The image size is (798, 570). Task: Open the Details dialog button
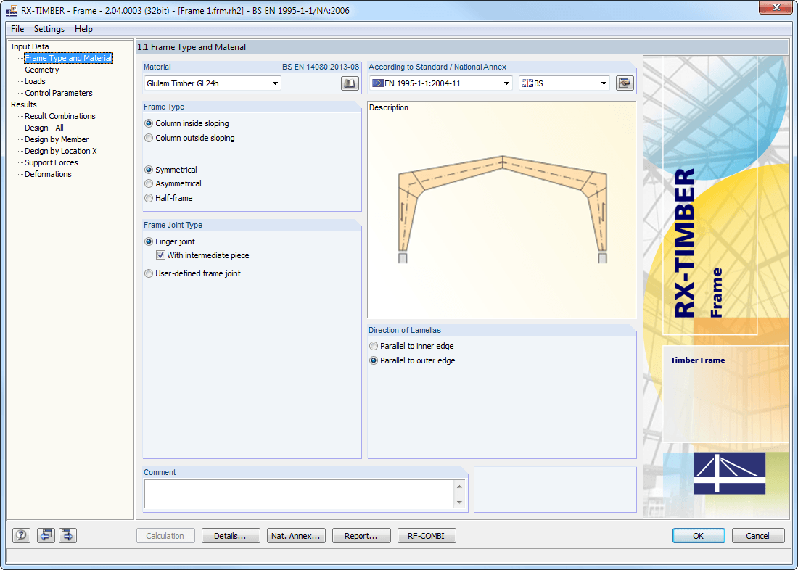click(x=231, y=535)
